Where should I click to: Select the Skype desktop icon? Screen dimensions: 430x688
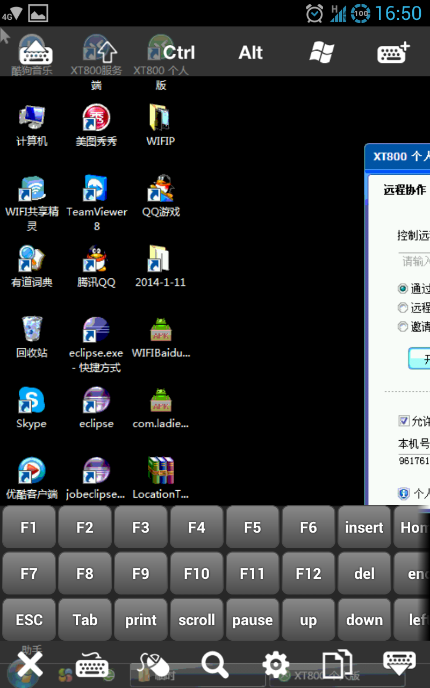(x=31, y=408)
